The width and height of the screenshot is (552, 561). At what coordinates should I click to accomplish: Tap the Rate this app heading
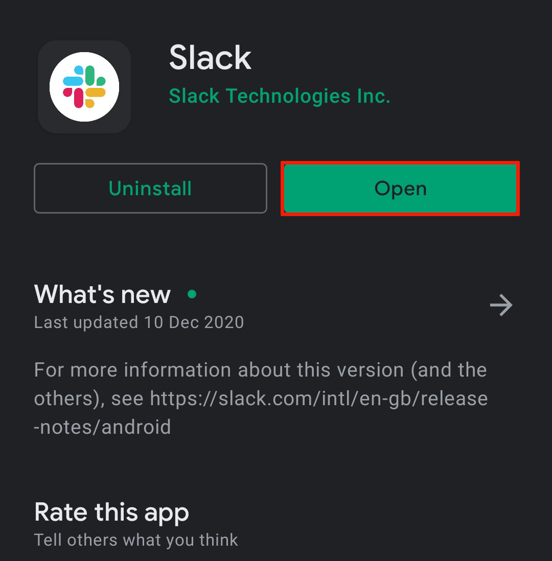(x=111, y=512)
